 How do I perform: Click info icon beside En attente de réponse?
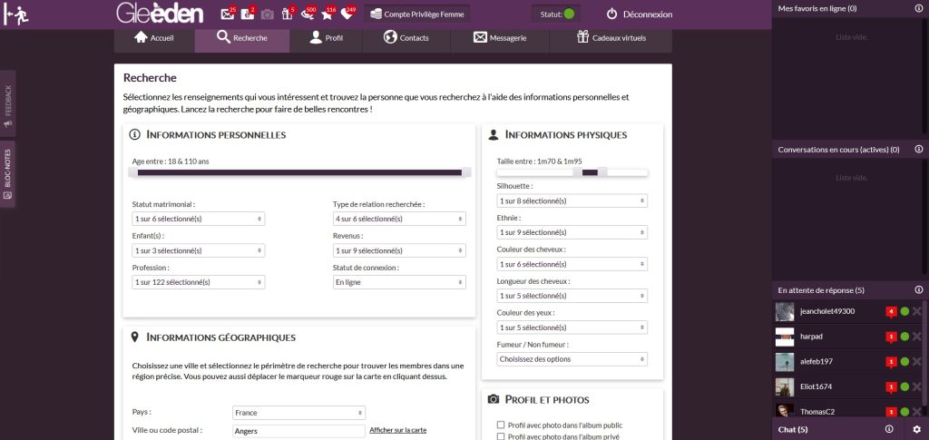918,290
